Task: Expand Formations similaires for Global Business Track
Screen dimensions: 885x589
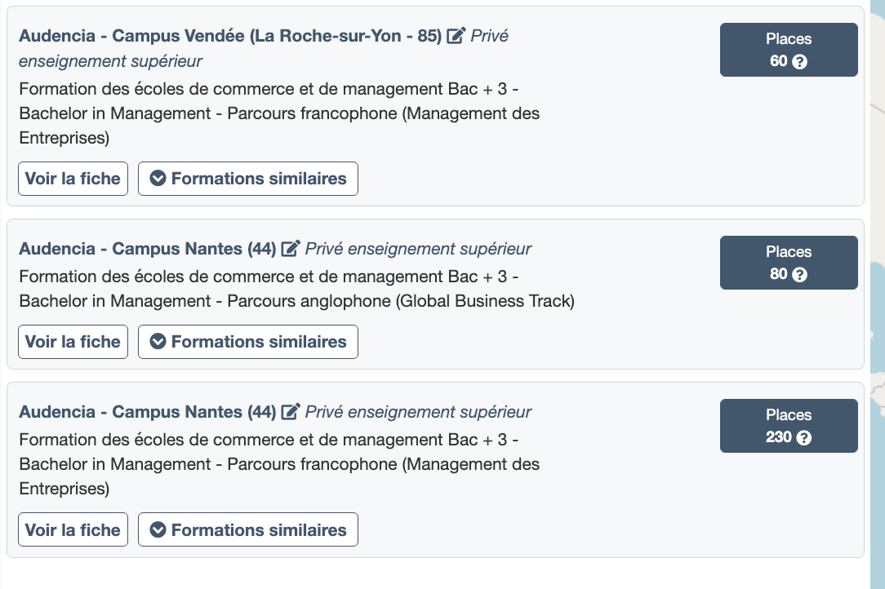Action: pyautogui.click(x=248, y=342)
